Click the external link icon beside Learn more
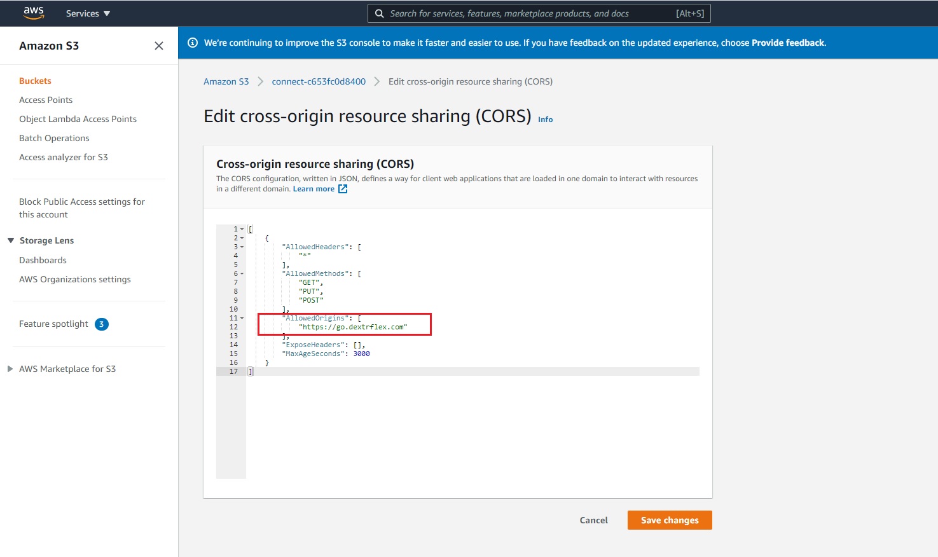 tap(343, 189)
